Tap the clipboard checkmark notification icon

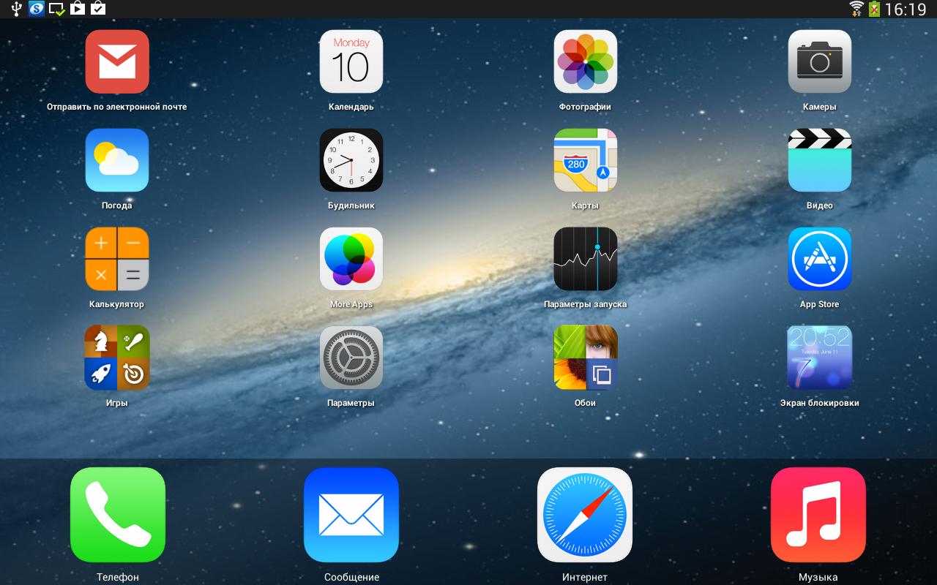click(97, 9)
